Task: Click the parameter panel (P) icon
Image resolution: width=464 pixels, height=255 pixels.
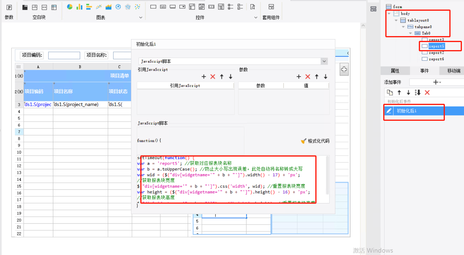Action: pyautogui.click(x=9, y=7)
